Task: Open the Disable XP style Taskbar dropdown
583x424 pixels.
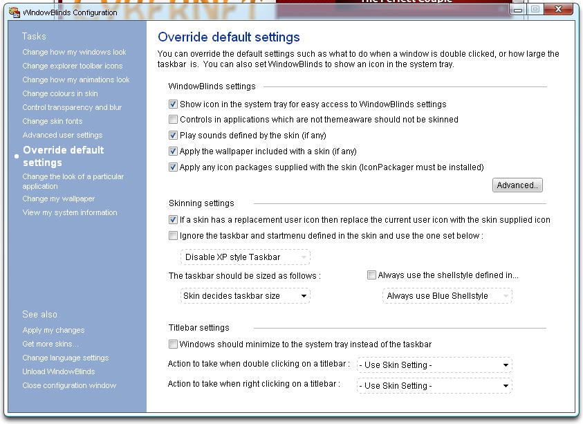Action: click(x=245, y=257)
